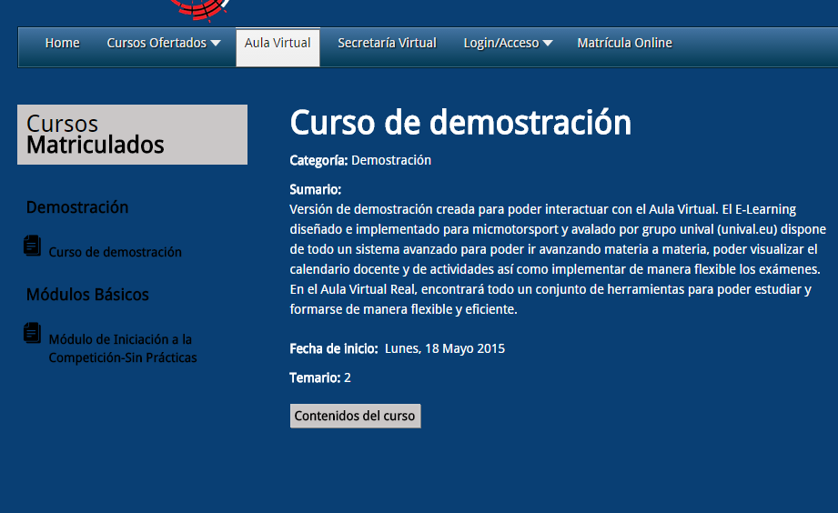The image size is (838, 513).
Task: Click the Cursos Matriculados header box
Action: click(x=132, y=135)
